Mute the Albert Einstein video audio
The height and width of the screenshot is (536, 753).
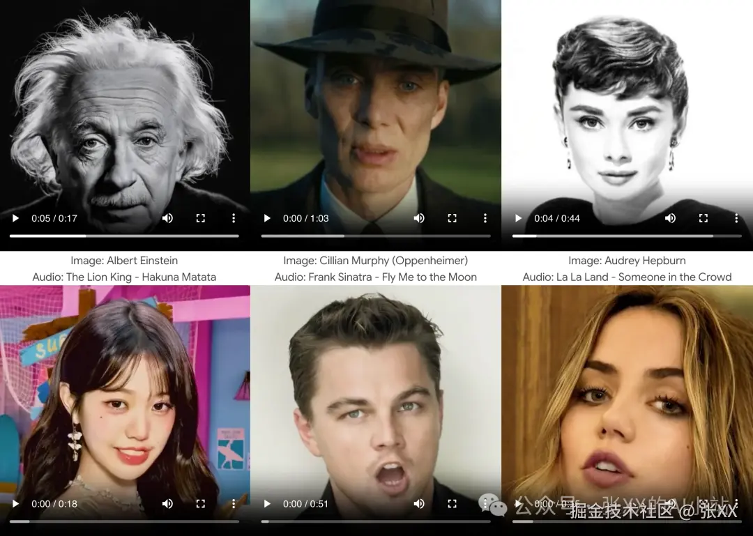[167, 218]
